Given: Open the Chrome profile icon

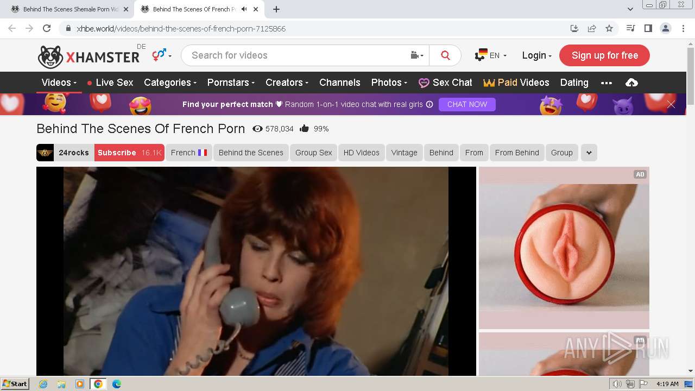Looking at the screenshot, I should (x=665, y=28).
